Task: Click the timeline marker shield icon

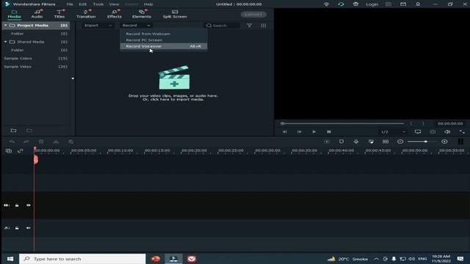Action: (x=341, y=142)
